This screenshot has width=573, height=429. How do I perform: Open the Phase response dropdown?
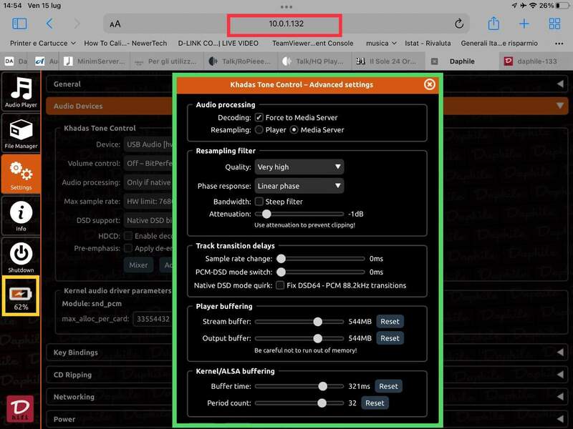coord(299,186)
